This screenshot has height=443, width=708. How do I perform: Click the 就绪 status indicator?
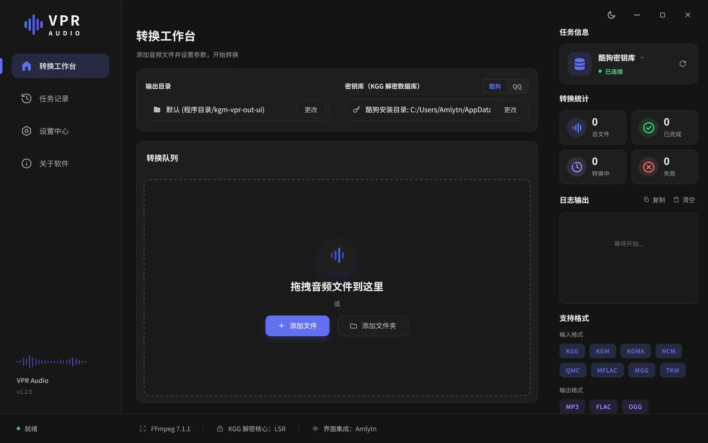[x=27, y=428]
